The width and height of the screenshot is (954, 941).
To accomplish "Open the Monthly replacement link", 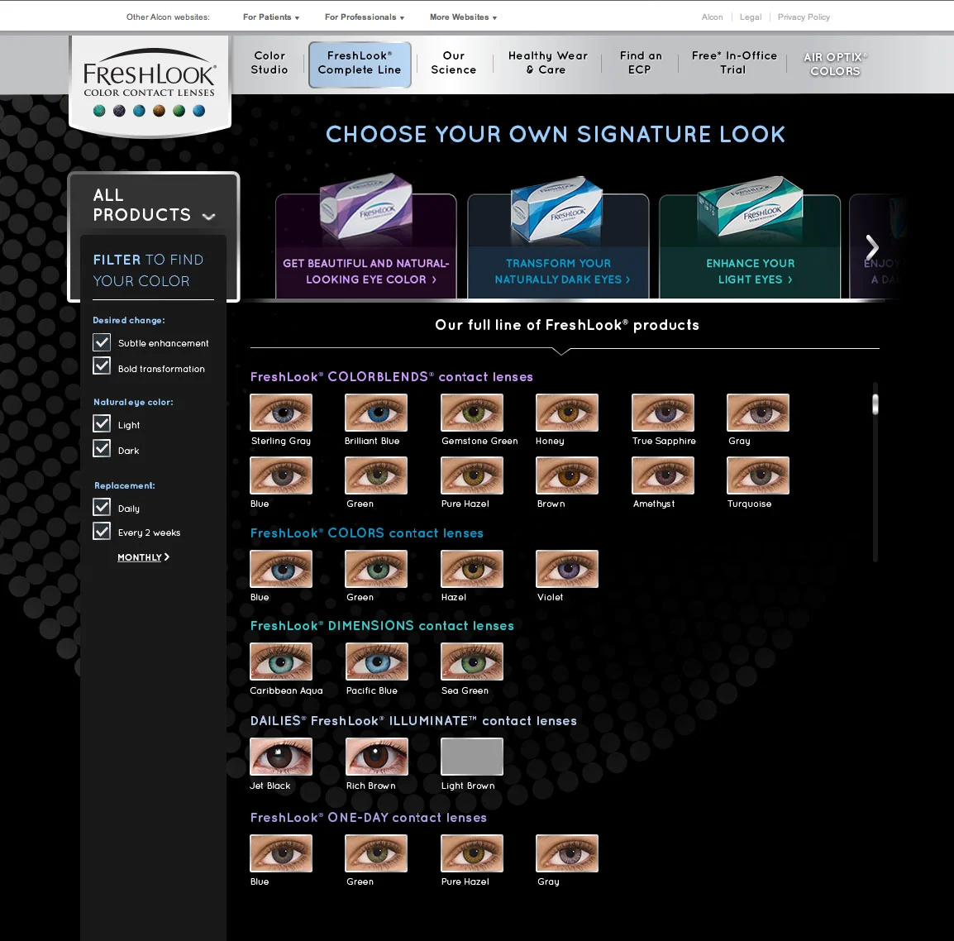I will pos(143,557).
